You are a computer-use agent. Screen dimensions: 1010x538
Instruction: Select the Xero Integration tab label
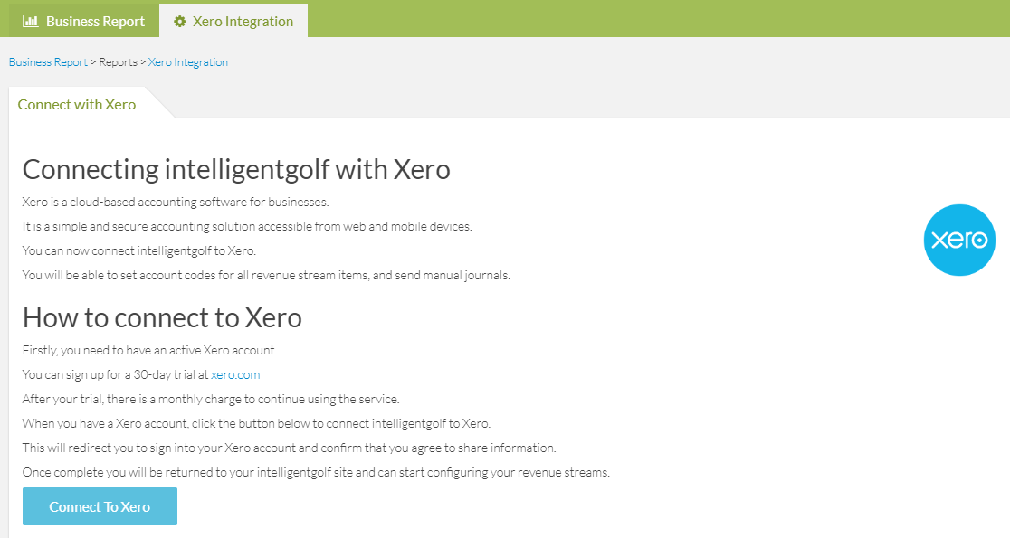point(243,21)
